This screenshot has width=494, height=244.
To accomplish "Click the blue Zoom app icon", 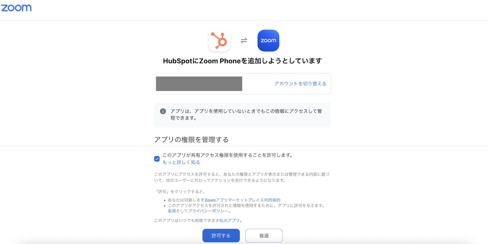I will pos(268,40).
